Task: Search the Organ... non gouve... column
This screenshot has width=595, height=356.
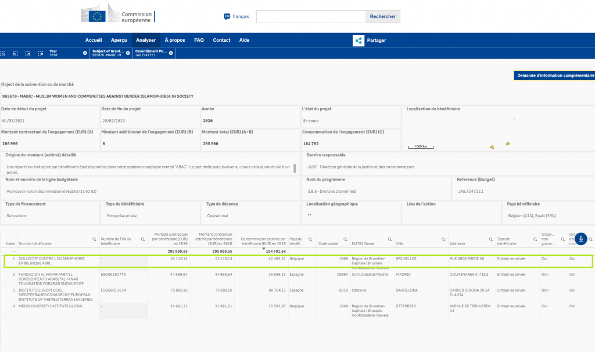Action: tap(562, 240)
